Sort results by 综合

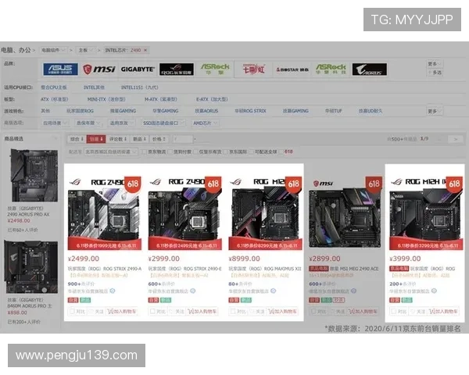77,139
